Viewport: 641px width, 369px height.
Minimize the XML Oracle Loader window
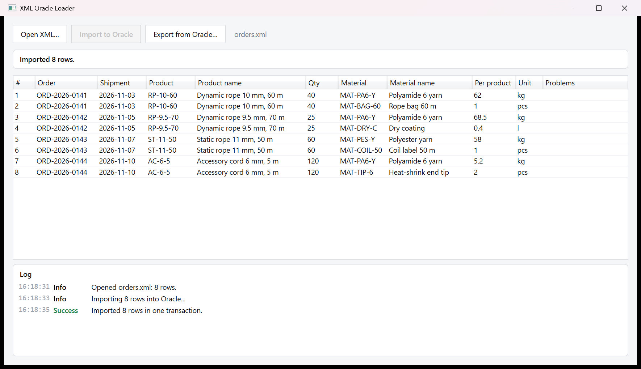click(574, 8)
